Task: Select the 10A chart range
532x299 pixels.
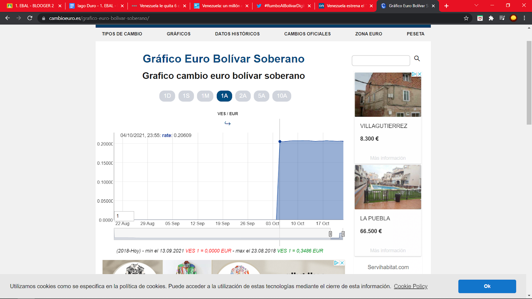Action: 282,96
